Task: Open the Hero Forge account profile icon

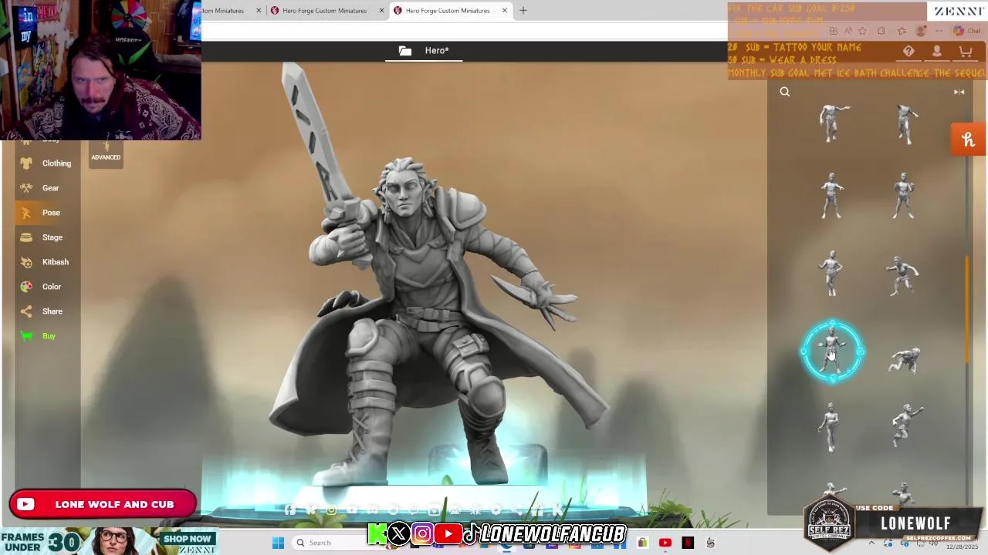Action: (x=937, y=52)
